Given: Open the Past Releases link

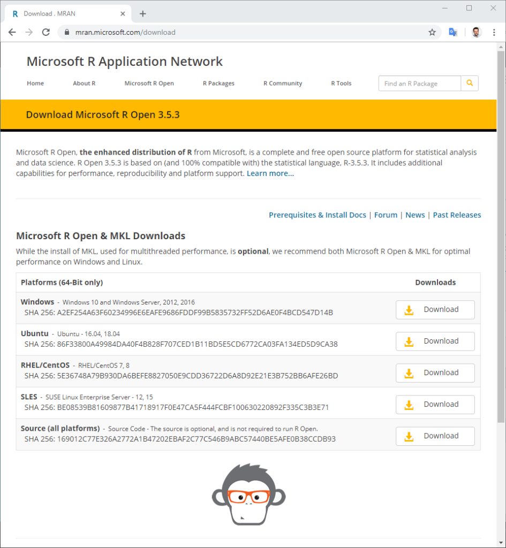Looking at the screenshot, I should click(457, 215).
